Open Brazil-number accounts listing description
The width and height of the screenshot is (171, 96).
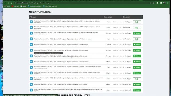click(x=61, y=62)
